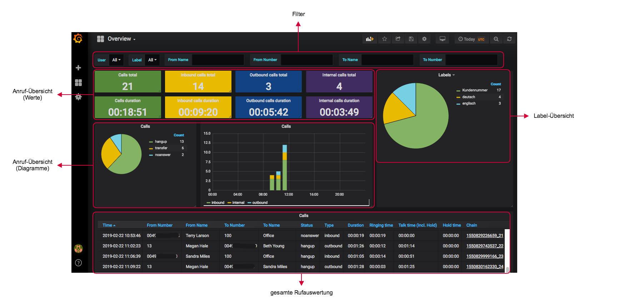The width and height of the screenshot is (624, 307).
Task: Open the Overview dashboard dropdown
Action: 121,39
